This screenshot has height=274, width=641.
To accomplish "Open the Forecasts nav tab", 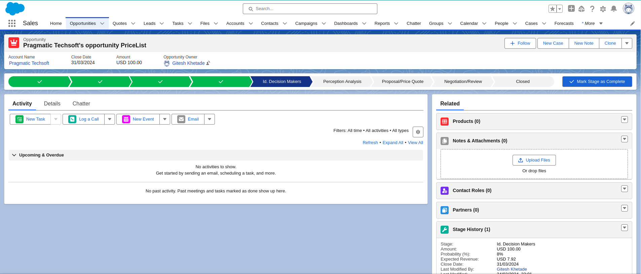I will pos(564,24).
